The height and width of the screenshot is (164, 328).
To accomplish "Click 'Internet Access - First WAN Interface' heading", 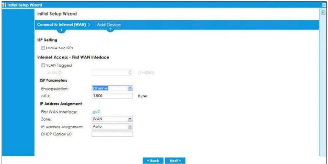I will pos(73,57).
